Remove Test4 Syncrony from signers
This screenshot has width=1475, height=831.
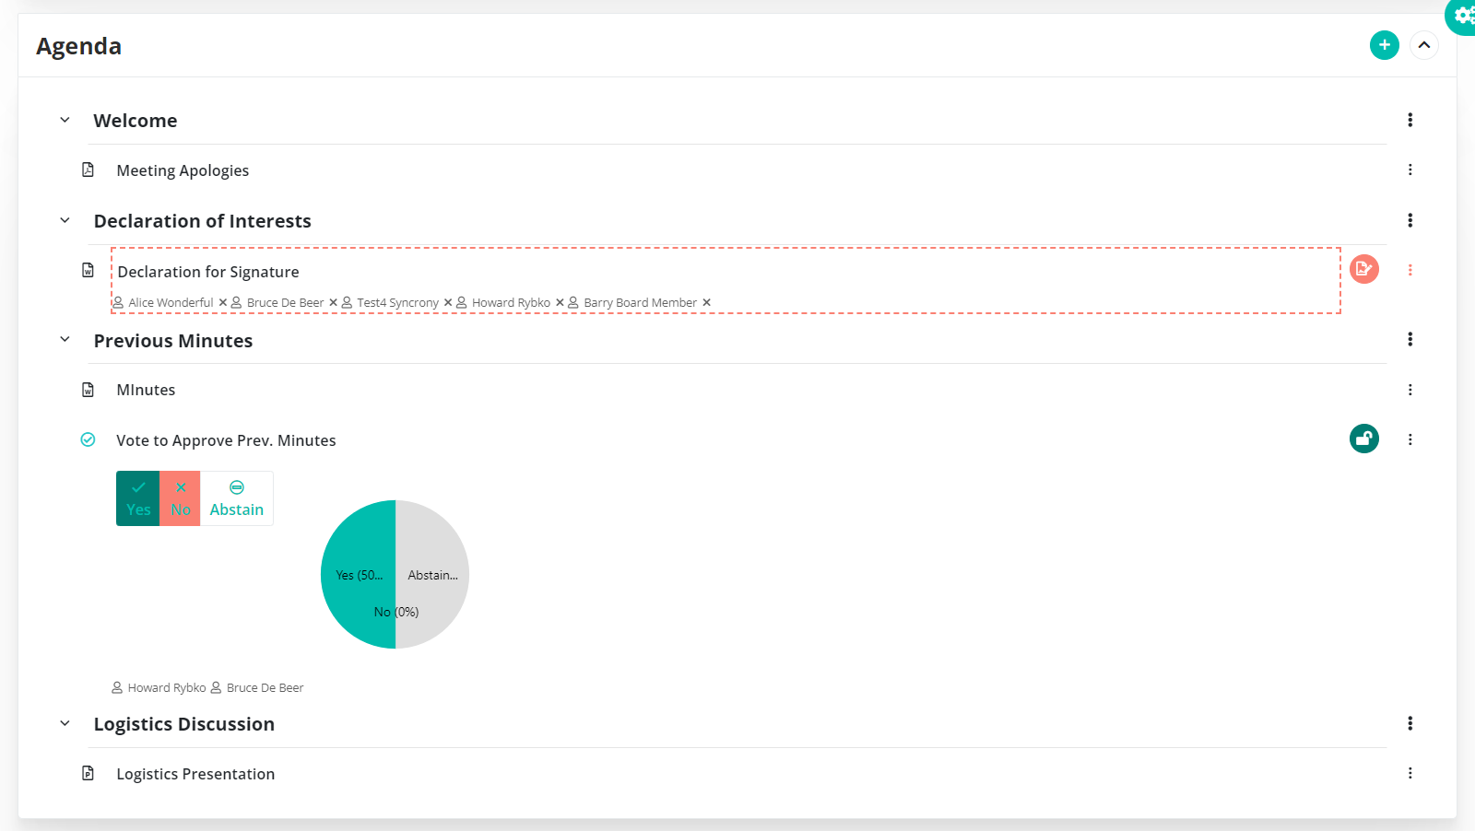(448, 302)
